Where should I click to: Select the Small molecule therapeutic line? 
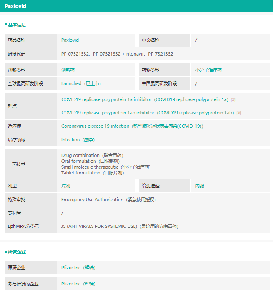pyautogui.click(x=106, y=167)
